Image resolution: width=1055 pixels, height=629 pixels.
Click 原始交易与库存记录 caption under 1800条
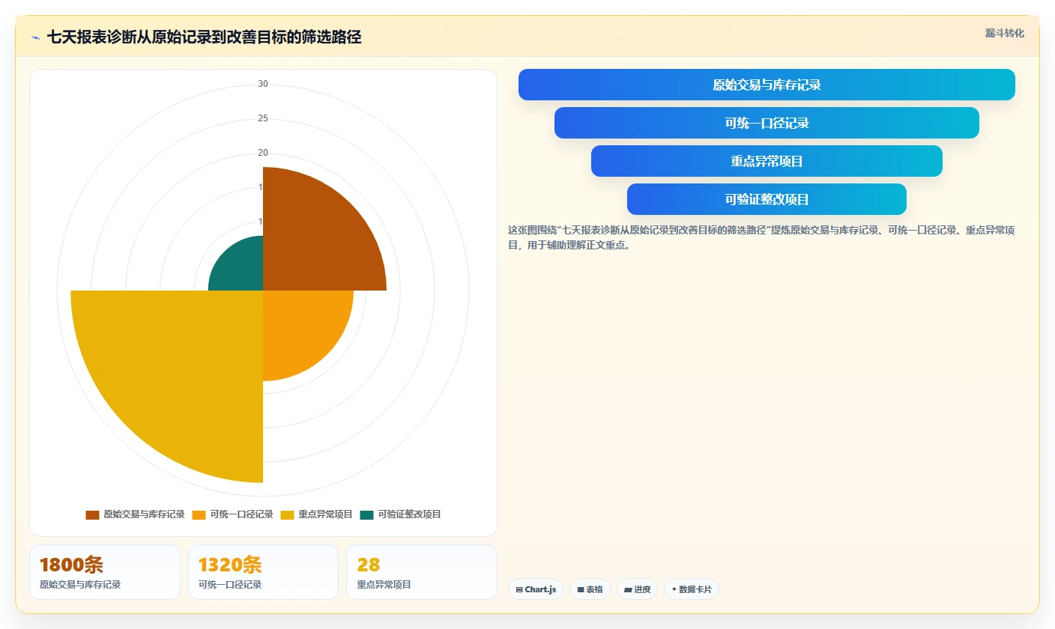pyautogui.click(x=80, y=585)
